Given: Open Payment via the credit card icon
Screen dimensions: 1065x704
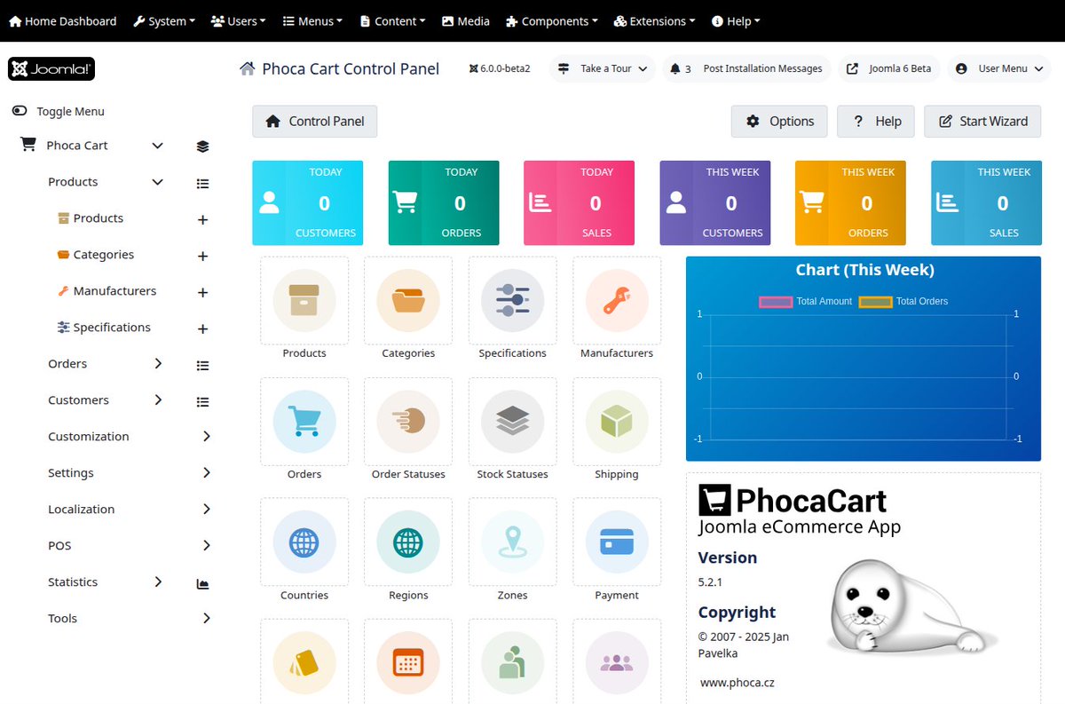Looking at the screenshot, I should point(616,543).
